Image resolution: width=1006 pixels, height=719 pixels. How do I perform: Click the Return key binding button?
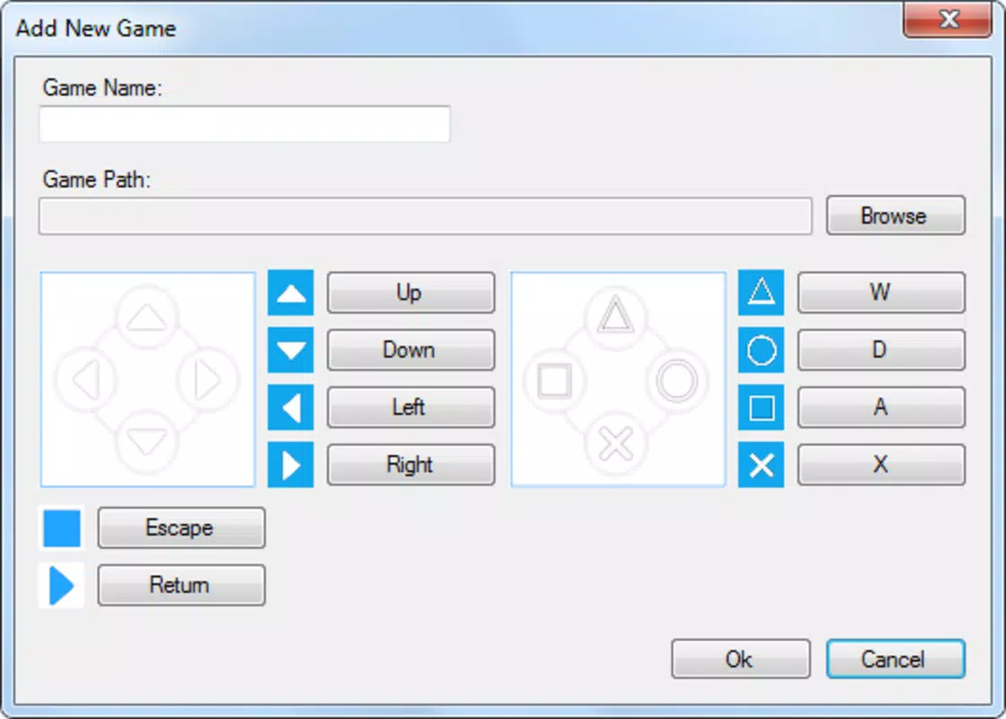[181, 585]
